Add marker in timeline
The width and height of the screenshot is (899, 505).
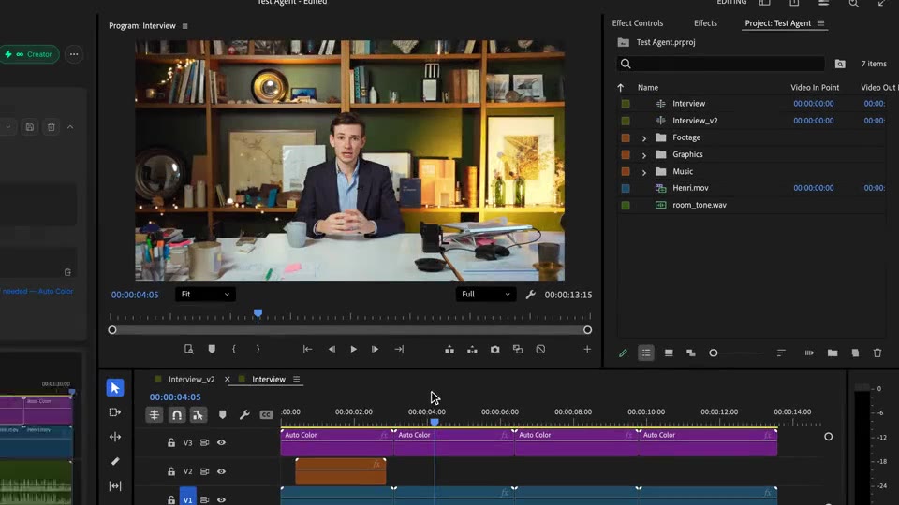[223, 414]
